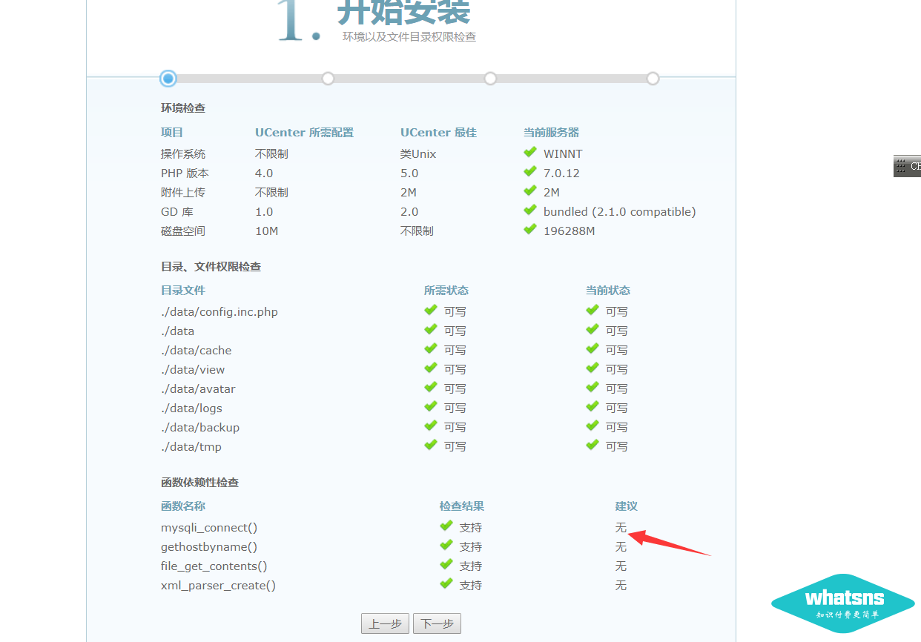
Task: Click the check icon beside 196288M disk space
Action: (x=529, y=230)
